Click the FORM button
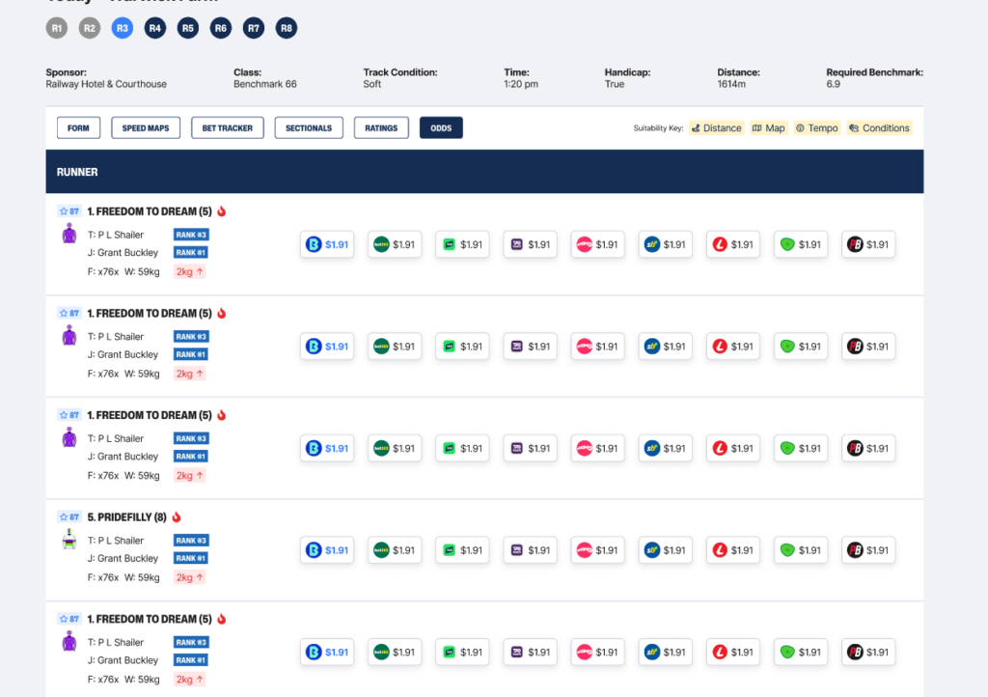Viewport: 988px width, 697px height. coord(78,128)
